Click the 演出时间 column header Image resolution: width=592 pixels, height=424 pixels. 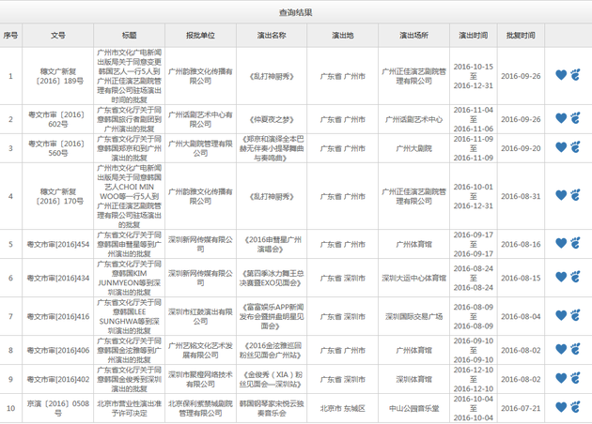pyautogui.click(x=474, y=36)
